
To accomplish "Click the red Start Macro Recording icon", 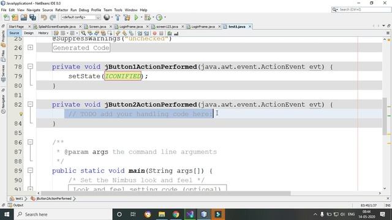I will (x=155, y=33).
